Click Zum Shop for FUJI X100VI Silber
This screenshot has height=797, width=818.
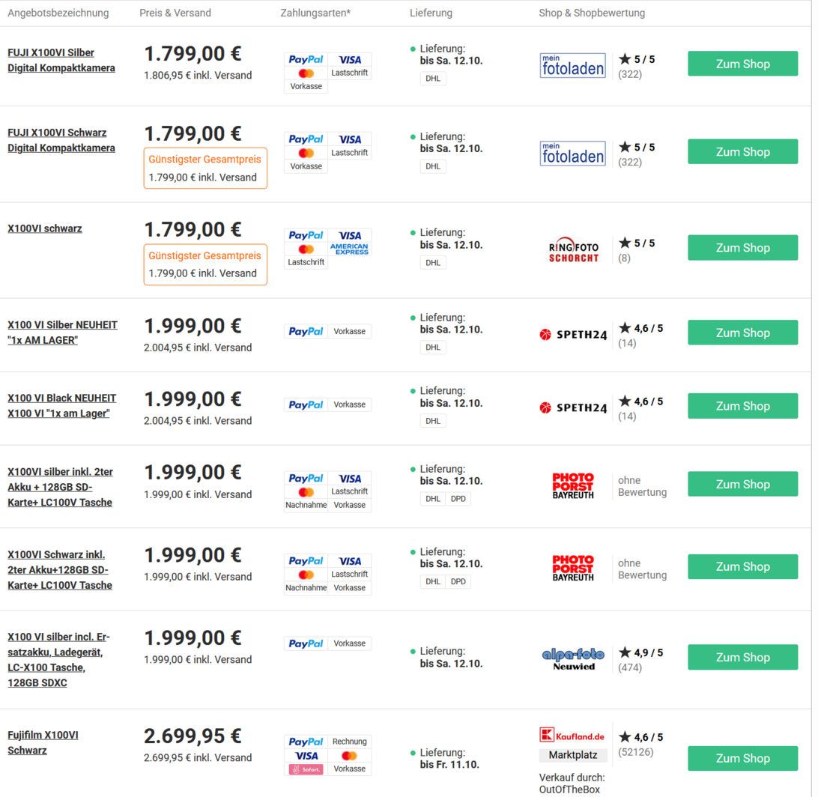point(742,64)
